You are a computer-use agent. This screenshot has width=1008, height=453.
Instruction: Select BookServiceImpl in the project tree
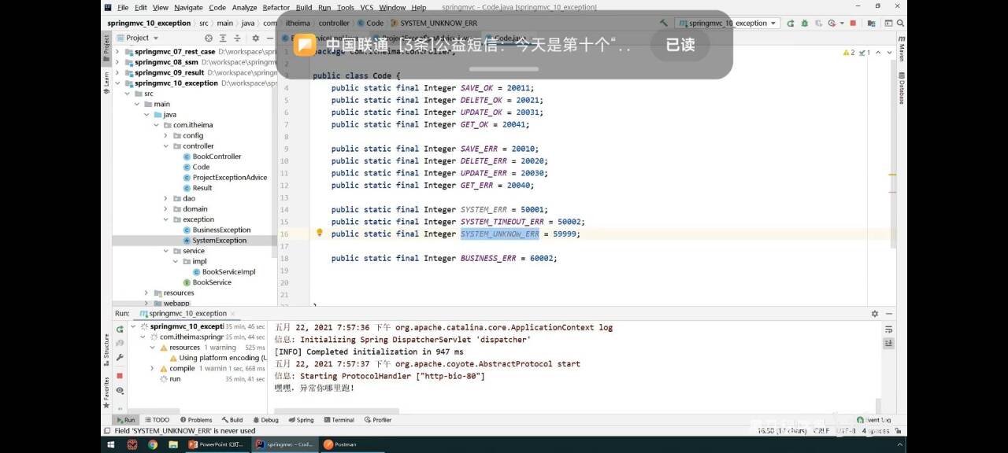pyautogui.click(x=224, y=272)
